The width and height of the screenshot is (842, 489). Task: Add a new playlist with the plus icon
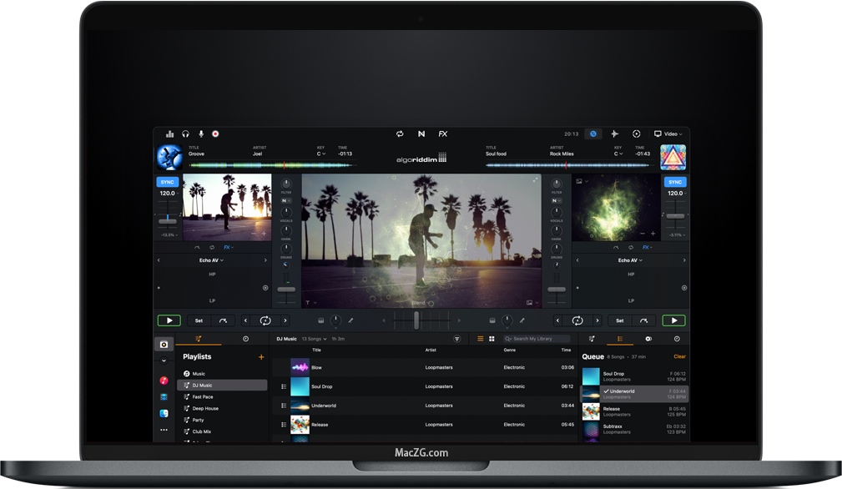[260, 356]
